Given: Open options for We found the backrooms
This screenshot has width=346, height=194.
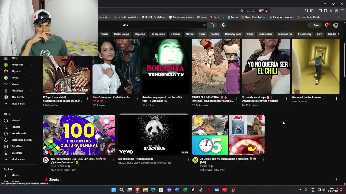Looking at the screenshot, I should [x=336, y=99].
